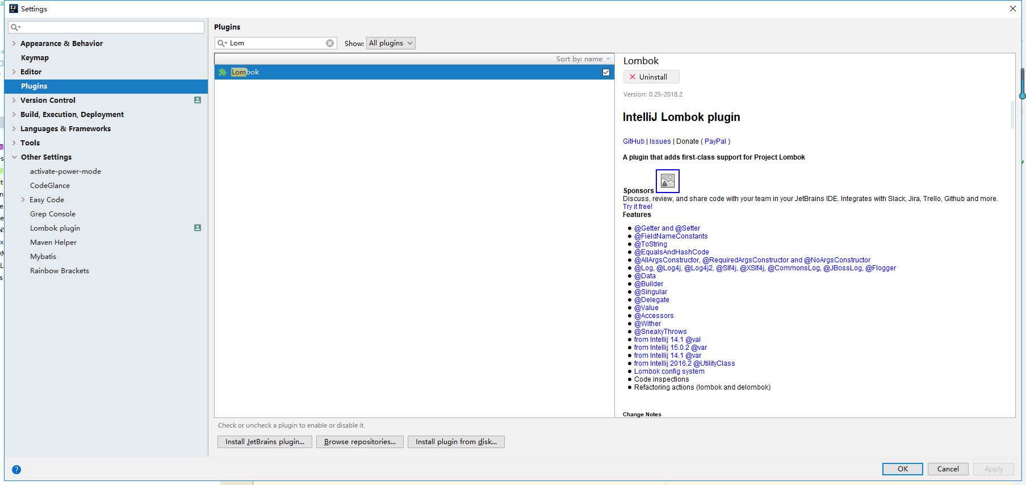Viewport: 1026px width, 485px height.
Task: Open the @Value feature link
Action: point(646,308)
